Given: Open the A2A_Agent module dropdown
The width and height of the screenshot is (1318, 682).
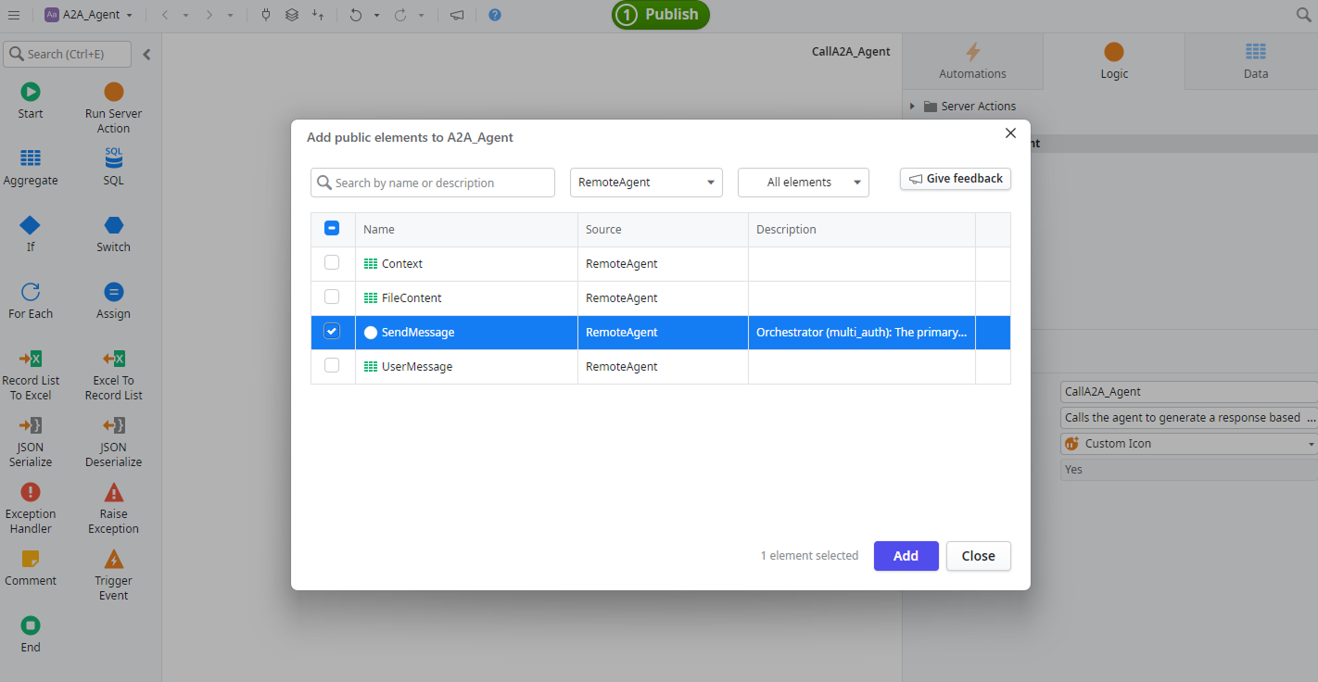Looking at the screenshot, I should pos(89,15).
